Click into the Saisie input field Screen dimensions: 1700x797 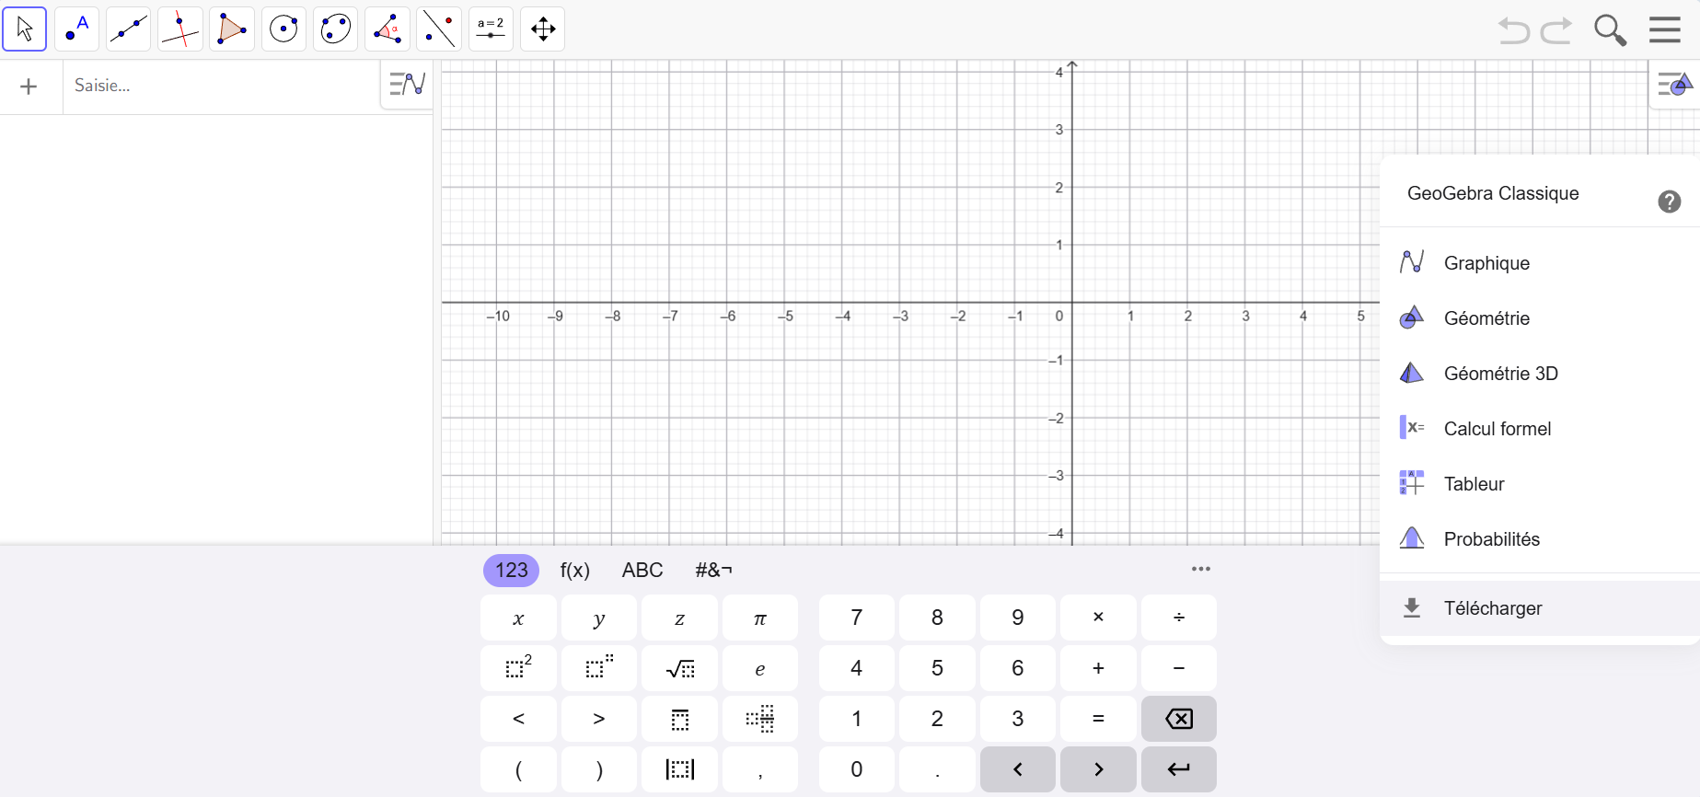(x=221, y=86)
